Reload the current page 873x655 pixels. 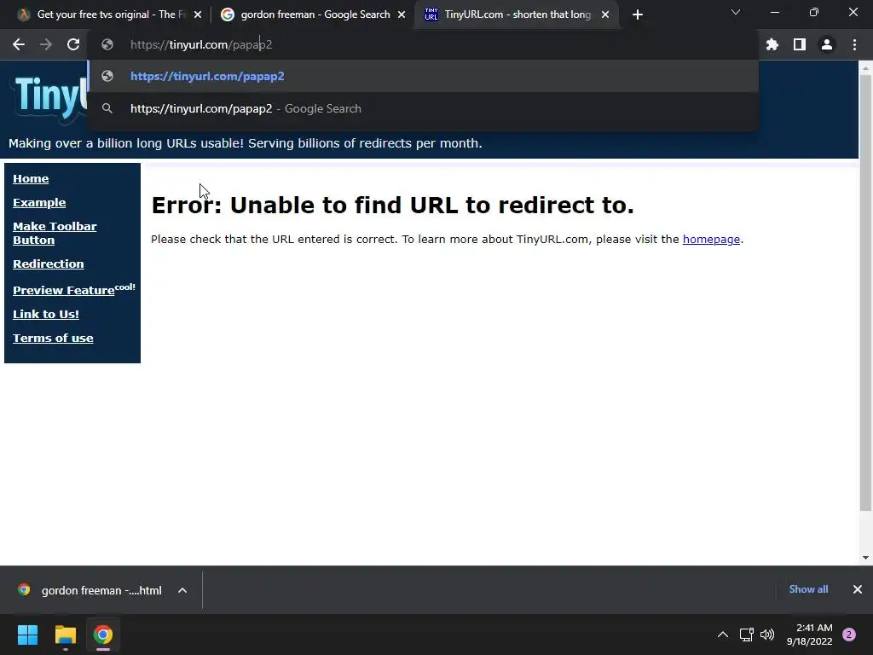(73, 44)
